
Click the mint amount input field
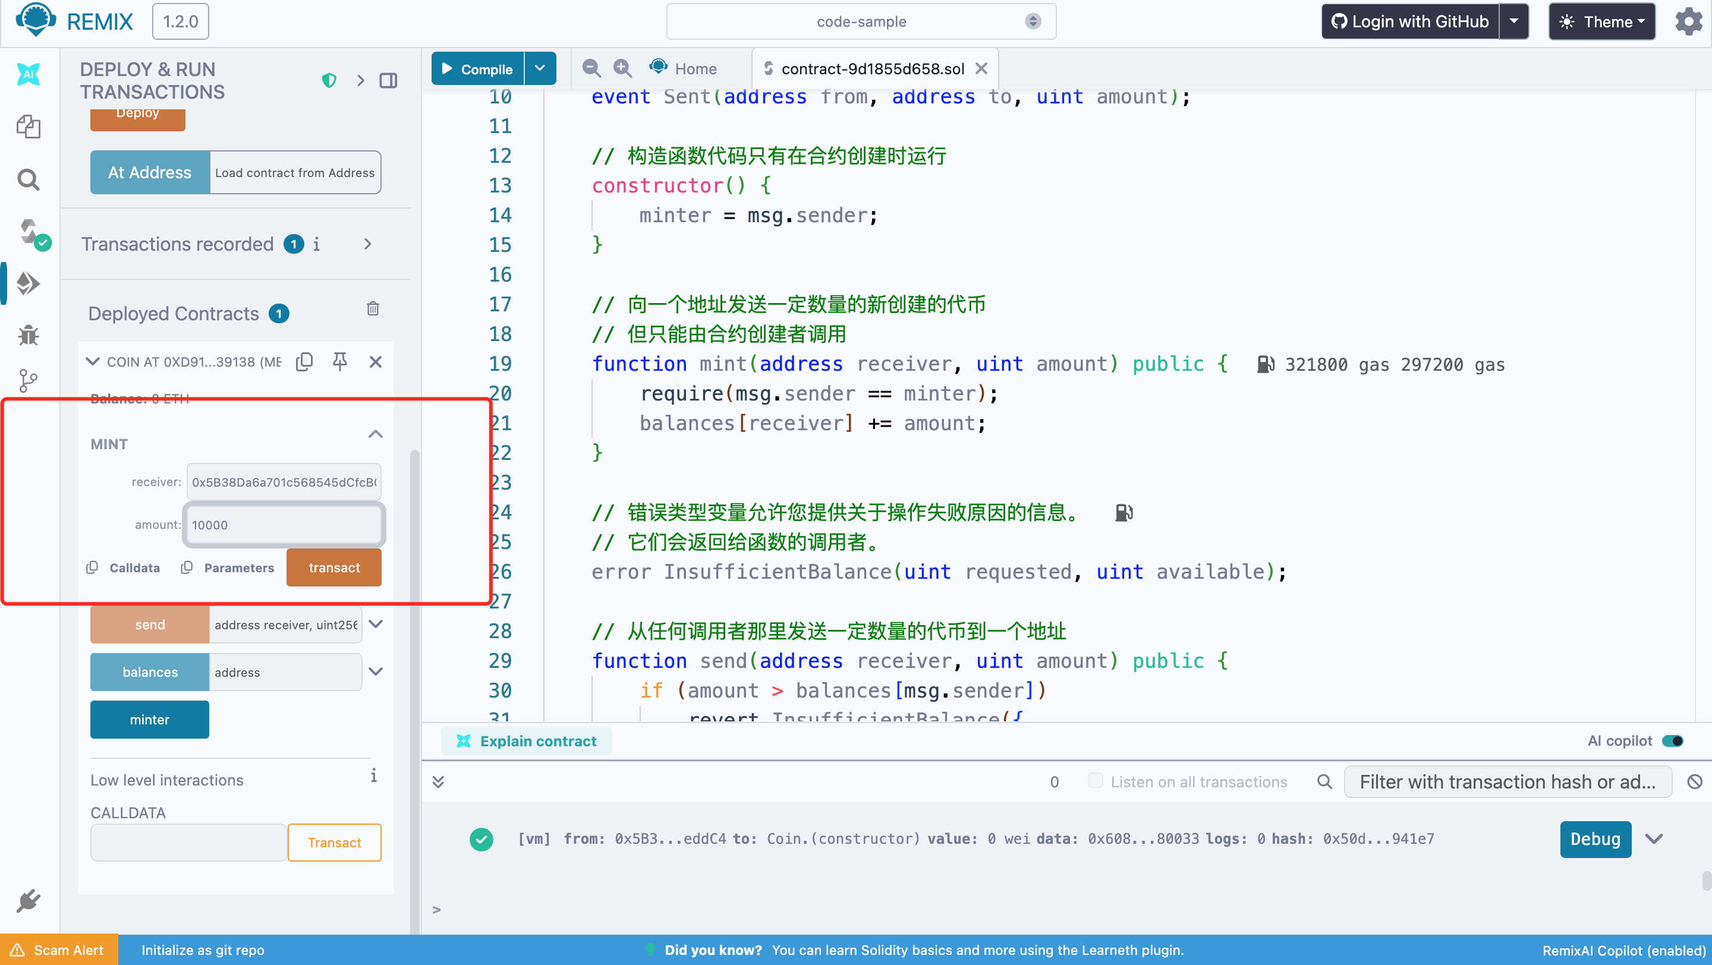pyautogui.click(x=284, y=525)
